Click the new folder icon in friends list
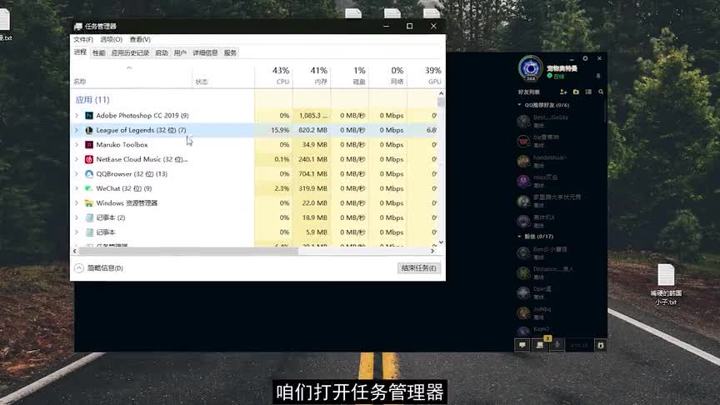The width and height of the screenshot is (720, 405). pos(576,92)
